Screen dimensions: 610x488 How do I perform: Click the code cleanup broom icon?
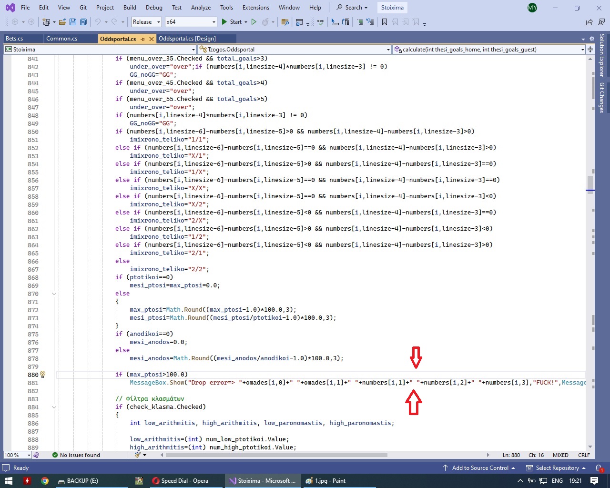point(138,455)
